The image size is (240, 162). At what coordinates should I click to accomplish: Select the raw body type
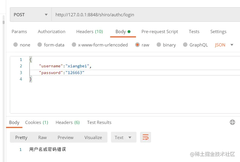point(142,45)
